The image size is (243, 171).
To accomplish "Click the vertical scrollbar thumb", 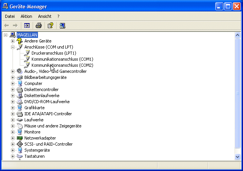I will point(237,93).
